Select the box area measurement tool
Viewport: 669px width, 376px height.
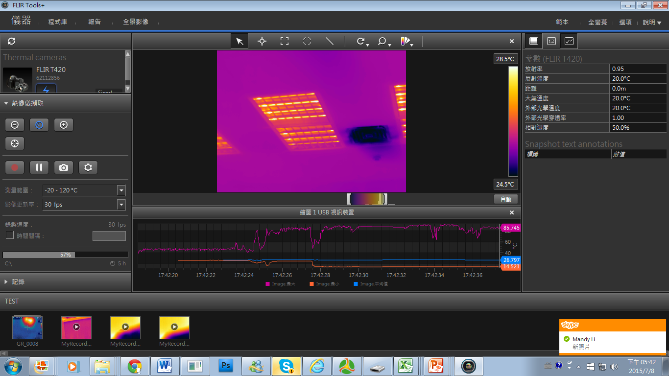tap(285, 42)
